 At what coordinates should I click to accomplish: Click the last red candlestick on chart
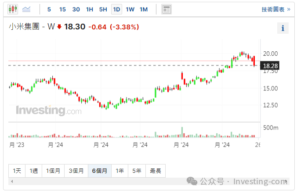click(254, 61)
